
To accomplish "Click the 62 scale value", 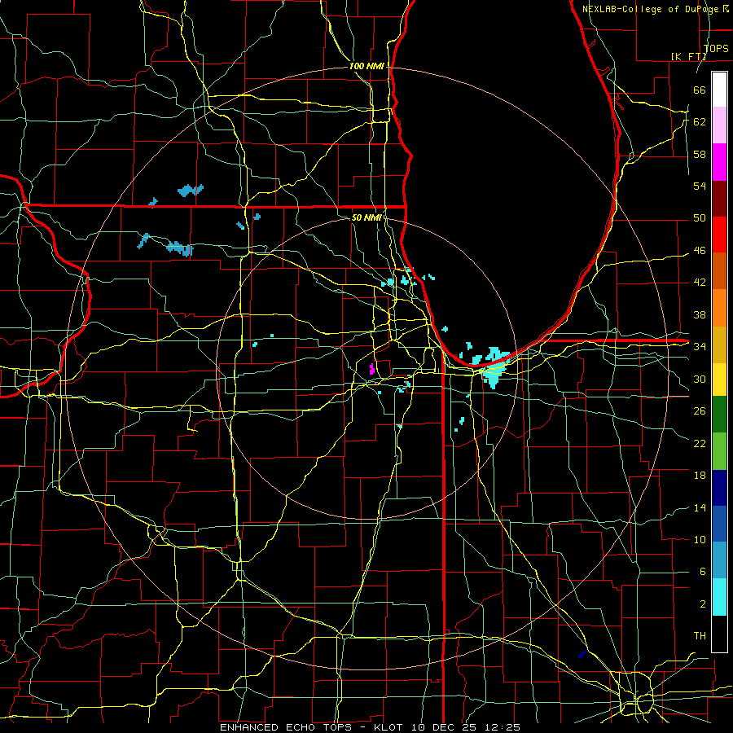I will (x=700, y=122).
